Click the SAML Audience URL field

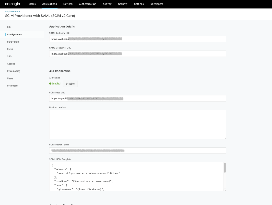(138, 39)
